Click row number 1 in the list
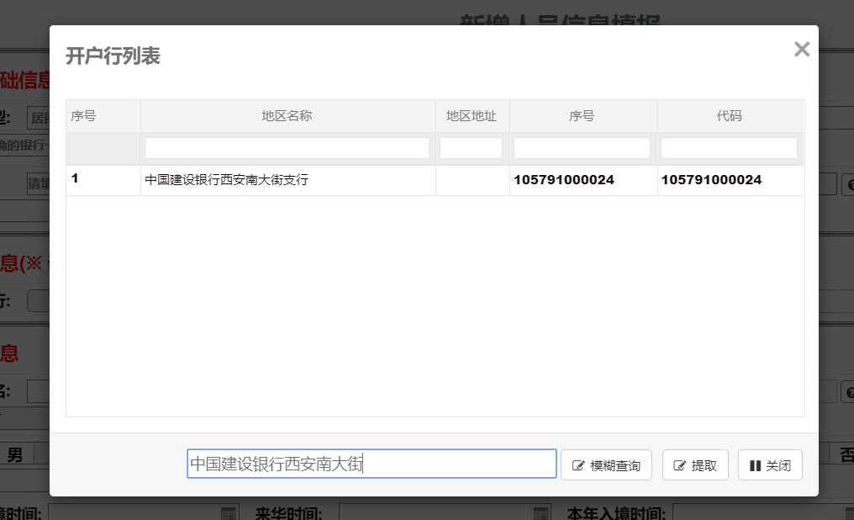Screen dimensions: 854x520 [x=76, y=179]
